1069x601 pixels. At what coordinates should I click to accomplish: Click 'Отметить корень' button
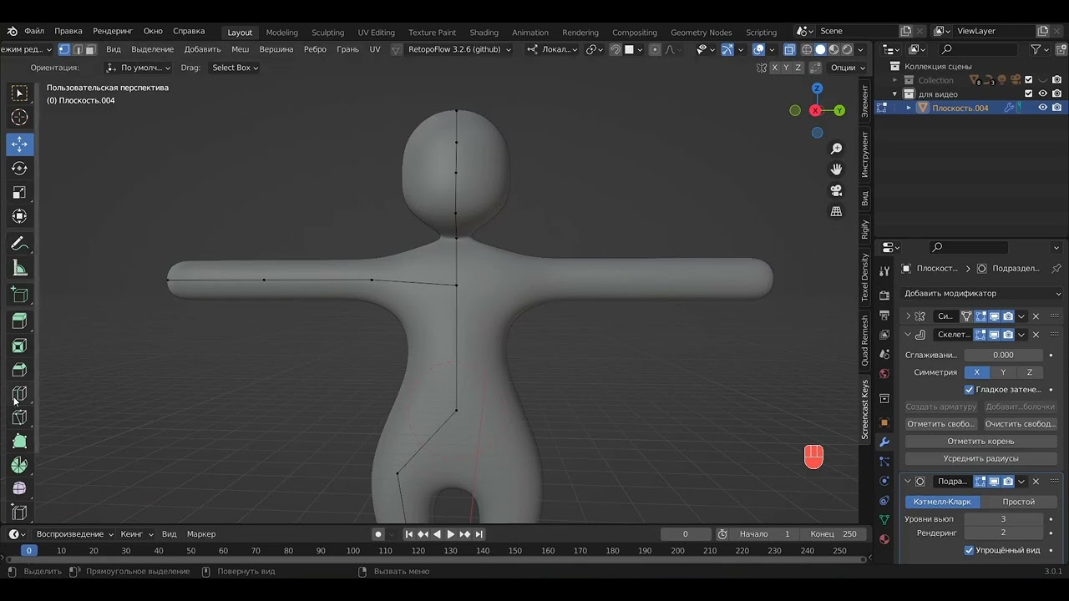point(980,441)
